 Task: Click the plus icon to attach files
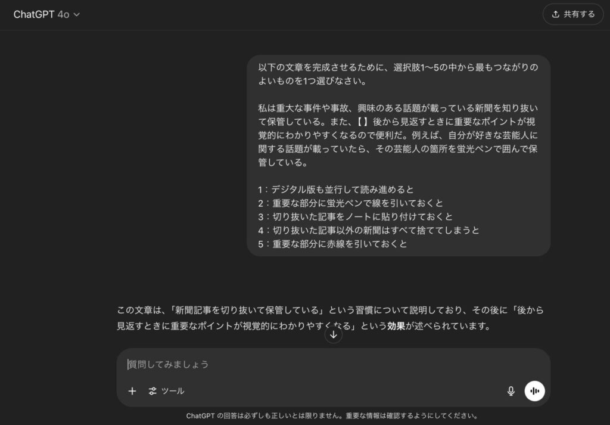[x=132, y=391]
